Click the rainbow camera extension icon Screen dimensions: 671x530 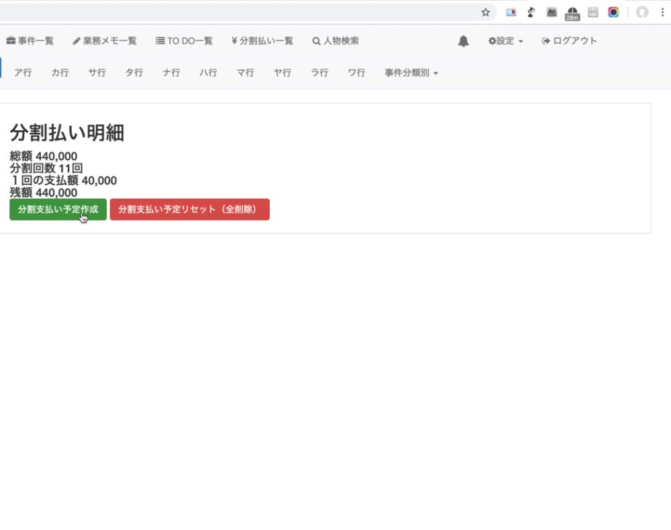click(613, 12)
